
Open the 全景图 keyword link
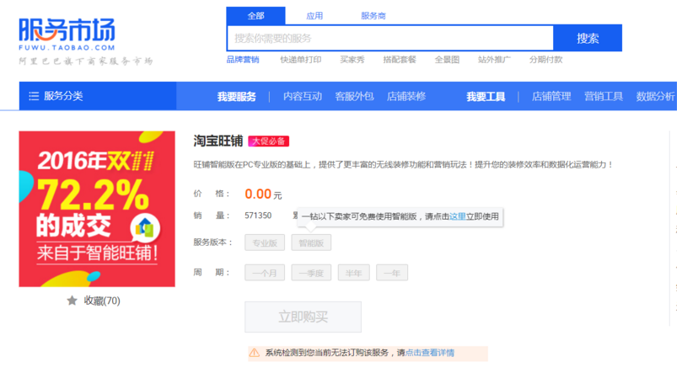pos(447,60)
